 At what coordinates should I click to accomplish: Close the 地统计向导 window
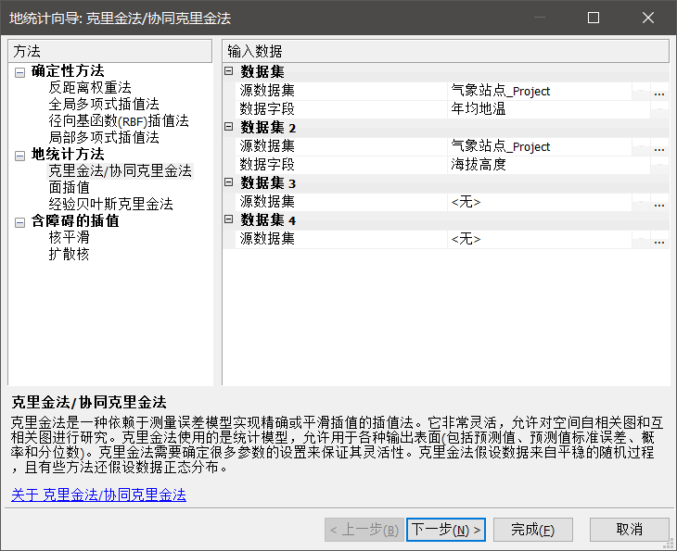tap(647, 18)
